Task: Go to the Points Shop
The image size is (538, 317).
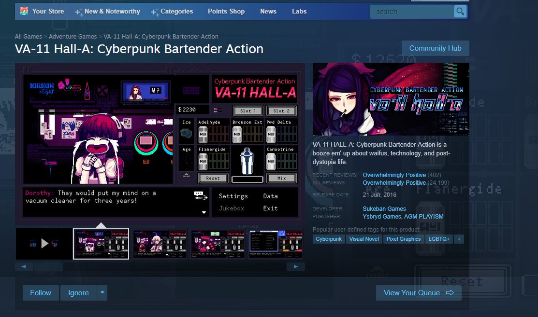Action: [226, 11]
